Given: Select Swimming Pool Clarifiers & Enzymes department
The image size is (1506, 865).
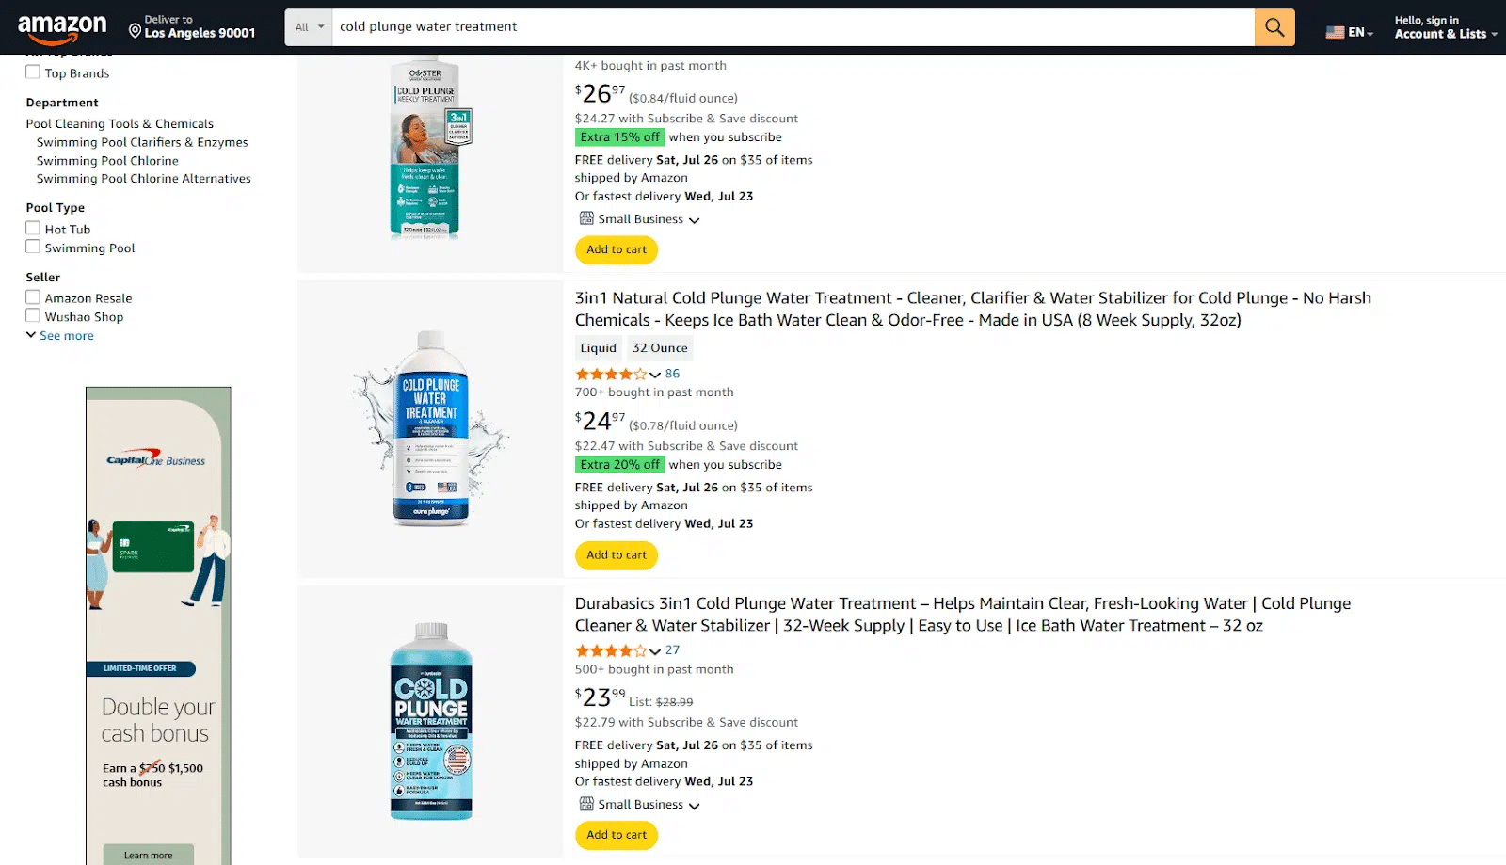Looking at the screenshot, I should [x=142, y=142].
